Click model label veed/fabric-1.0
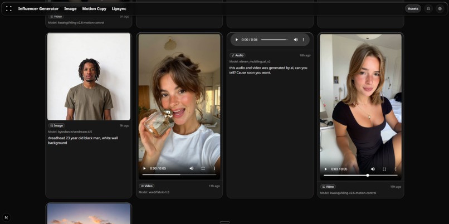 point(154,192)
